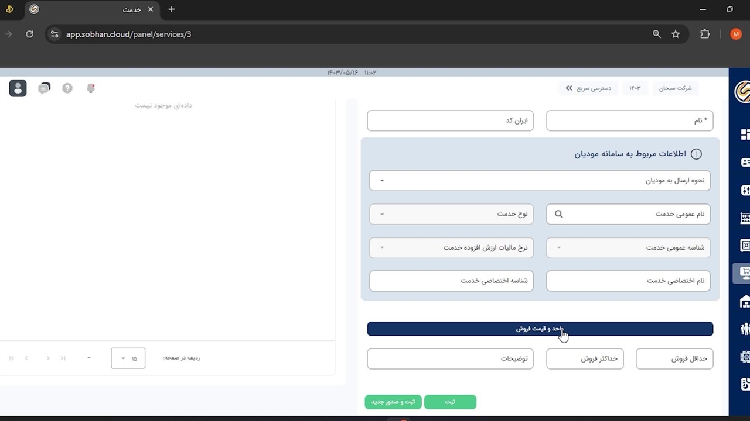Click the info icon beside اطلاعات مربوط به سامانه مودیان
This screenshot has width=750, height=421.
[696, 154]
